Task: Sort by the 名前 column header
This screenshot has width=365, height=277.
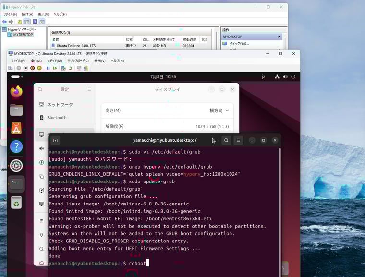Action: pos(55,40)
